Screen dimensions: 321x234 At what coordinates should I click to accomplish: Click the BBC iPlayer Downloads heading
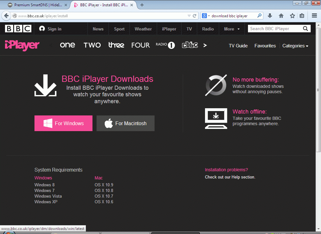click(107, 79)
